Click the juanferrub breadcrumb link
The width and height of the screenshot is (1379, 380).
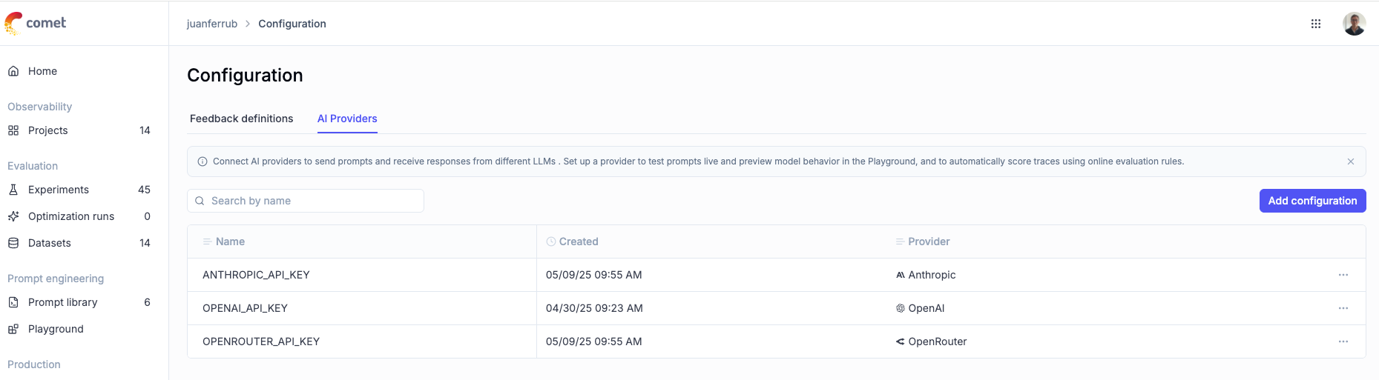point(212,24)
